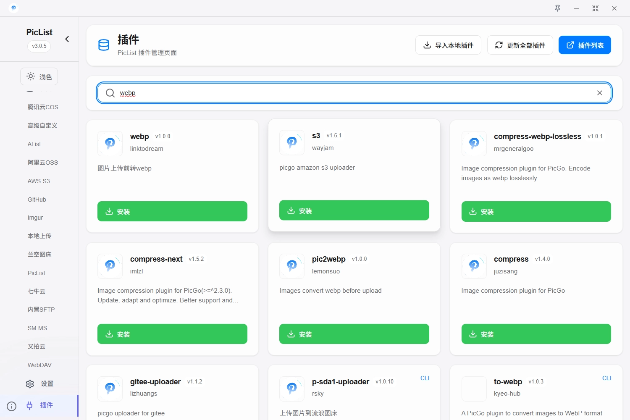Open the PicList sidebar uploader entry
The height and width of the screenshot is (420, 630).
37,273
